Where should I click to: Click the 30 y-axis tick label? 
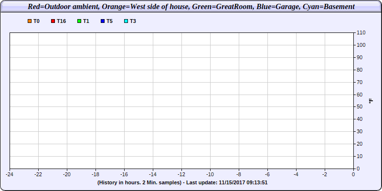[360, 132]
